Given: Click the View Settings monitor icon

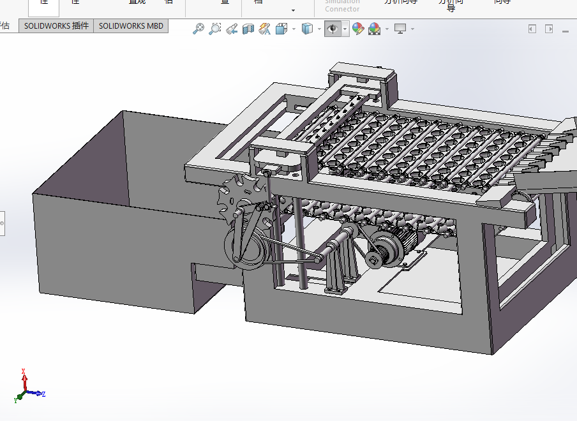Looking at the screenshot, I should tap(400, 29).
